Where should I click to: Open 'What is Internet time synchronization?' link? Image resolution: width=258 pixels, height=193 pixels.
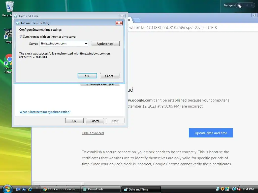[x=45, y=112]
